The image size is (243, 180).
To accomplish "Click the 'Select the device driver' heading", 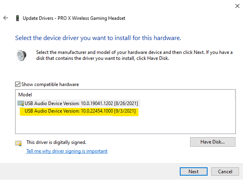I will click(x=98, y=38).
